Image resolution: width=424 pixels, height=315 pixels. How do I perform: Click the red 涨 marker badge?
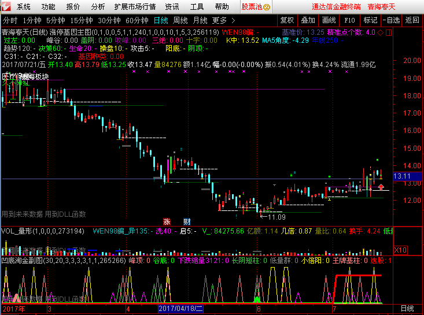coord(167,222)
